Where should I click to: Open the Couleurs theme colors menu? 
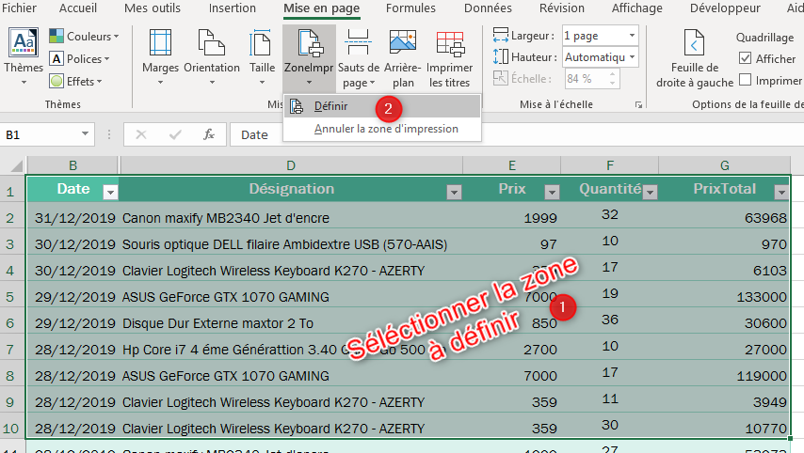[84, 37]
